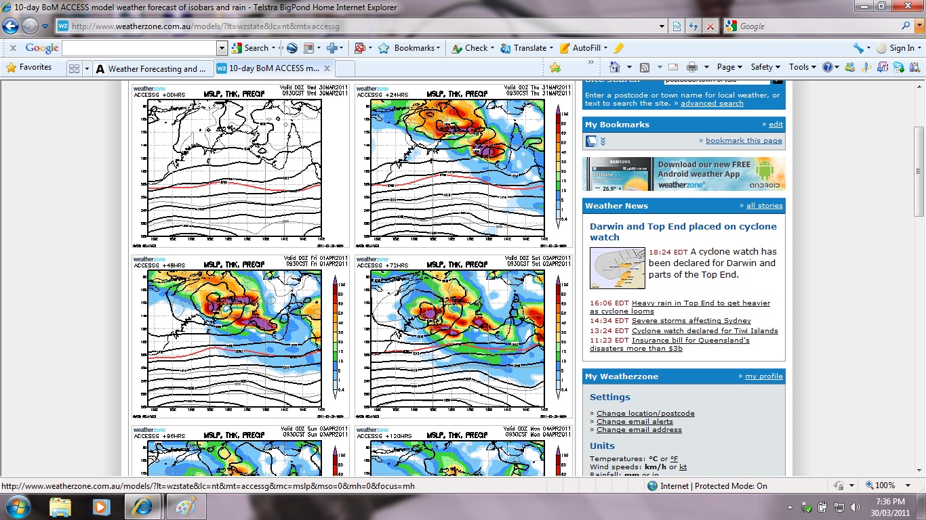Image resolution: width=926 pixels, height=520 pixels.
Task: Click Change location/postcode link
Action: tap(645, 414)
